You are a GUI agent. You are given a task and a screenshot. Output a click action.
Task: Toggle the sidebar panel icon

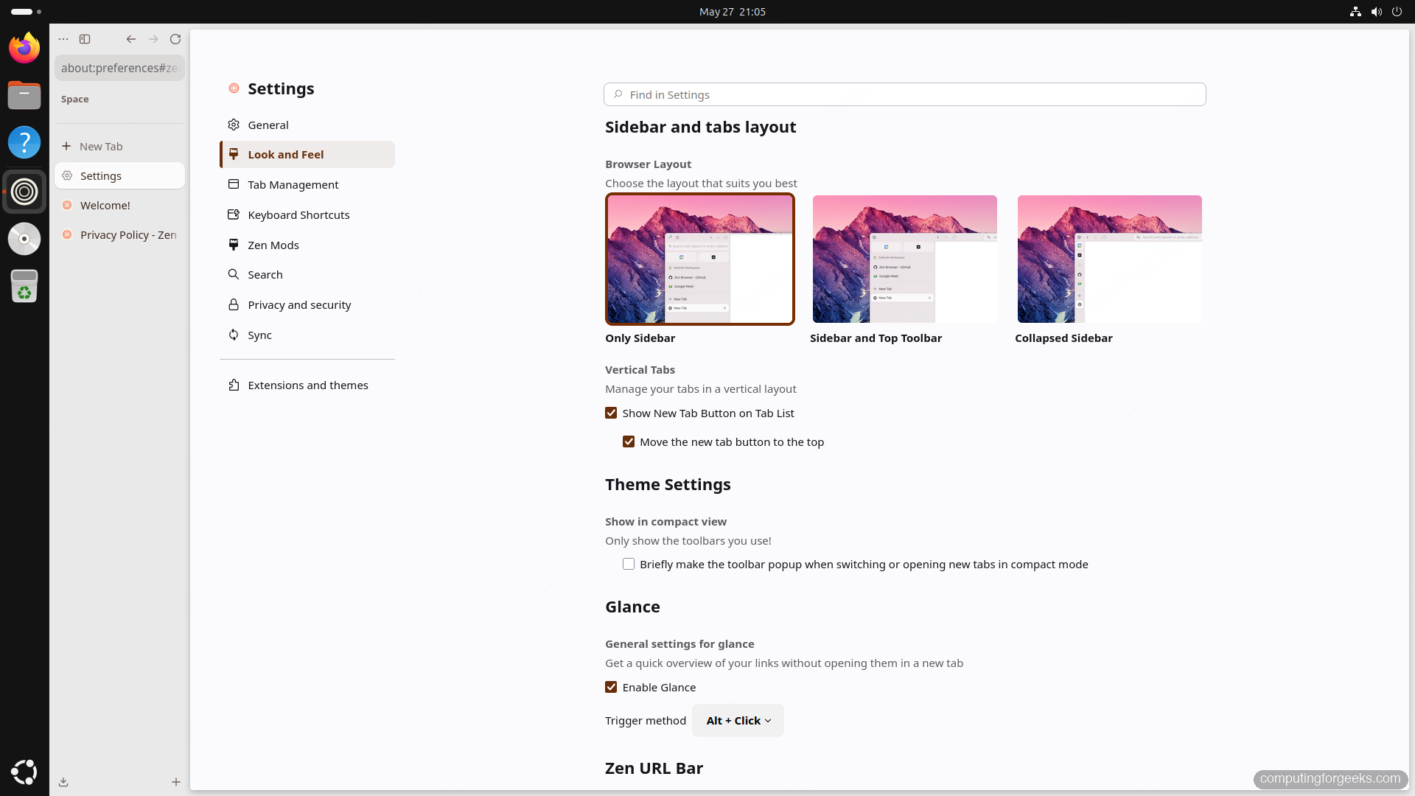(x=85, y=39)
